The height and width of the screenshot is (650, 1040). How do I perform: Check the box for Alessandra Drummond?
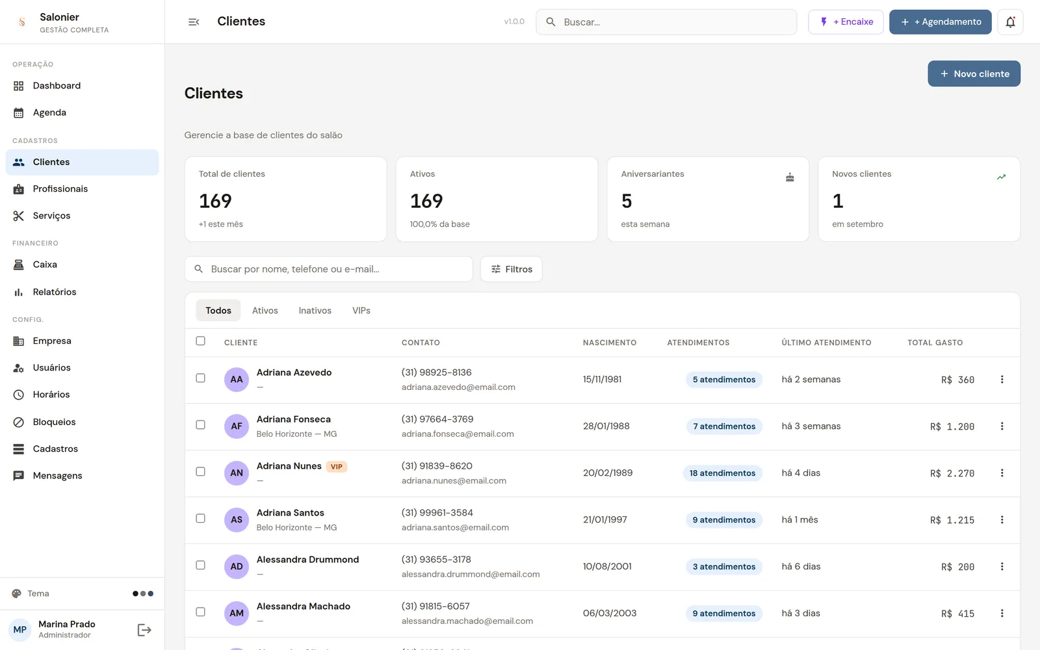click(200, 565)
